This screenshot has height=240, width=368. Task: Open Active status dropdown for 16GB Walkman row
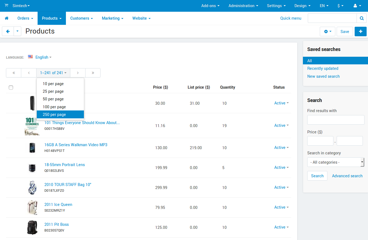281,148
